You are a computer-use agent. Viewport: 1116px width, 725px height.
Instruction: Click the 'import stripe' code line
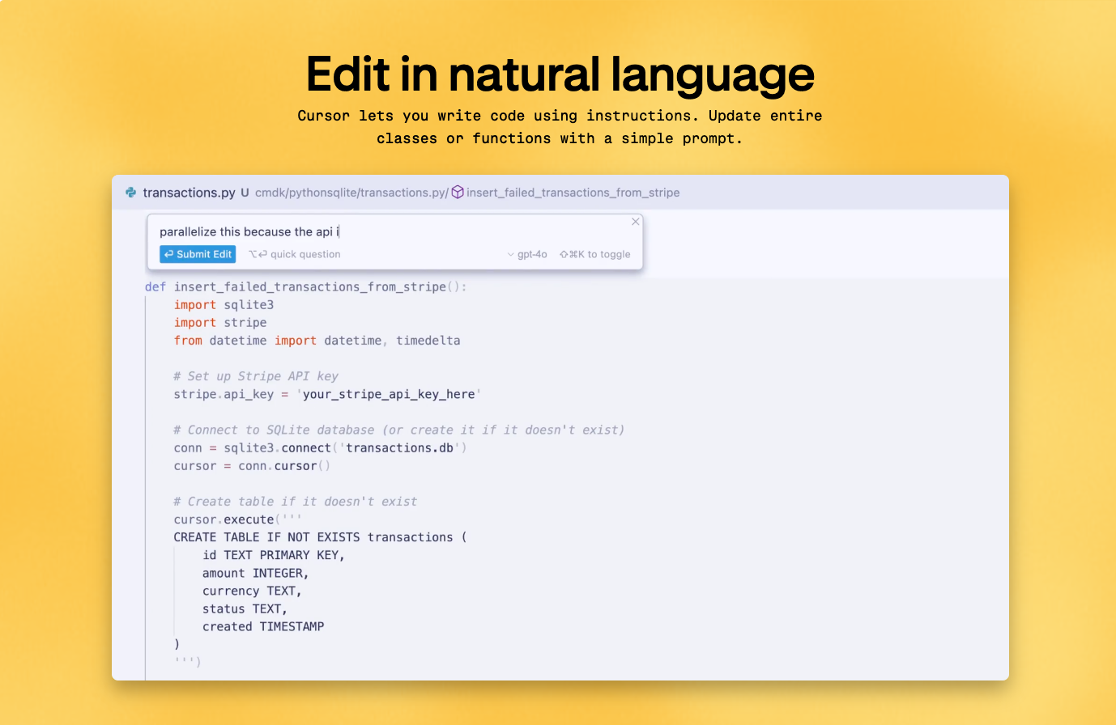(x=220, y=323)
